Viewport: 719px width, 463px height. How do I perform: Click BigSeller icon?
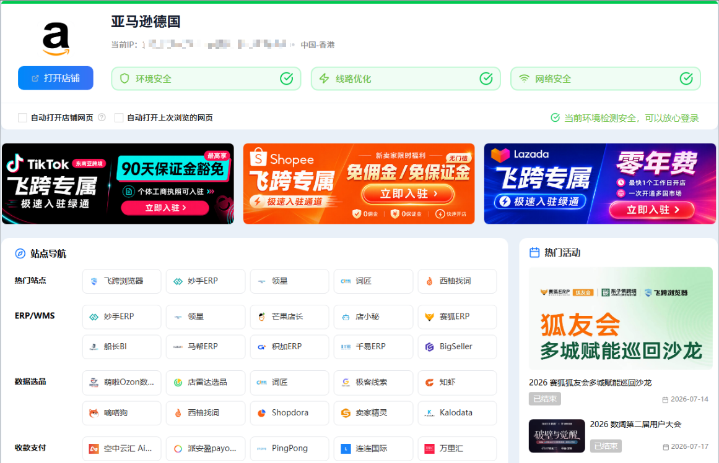tap(430, 347)
